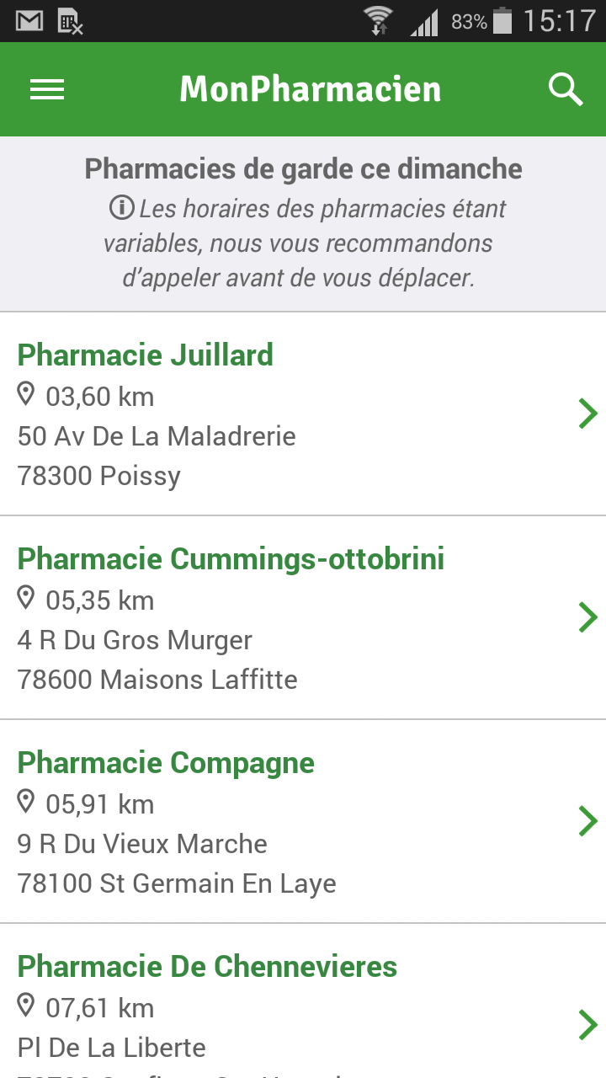
Task: Expand Pharmacie Compagne with its chevron
Action: pyautogui.click(x=587, y=821)
